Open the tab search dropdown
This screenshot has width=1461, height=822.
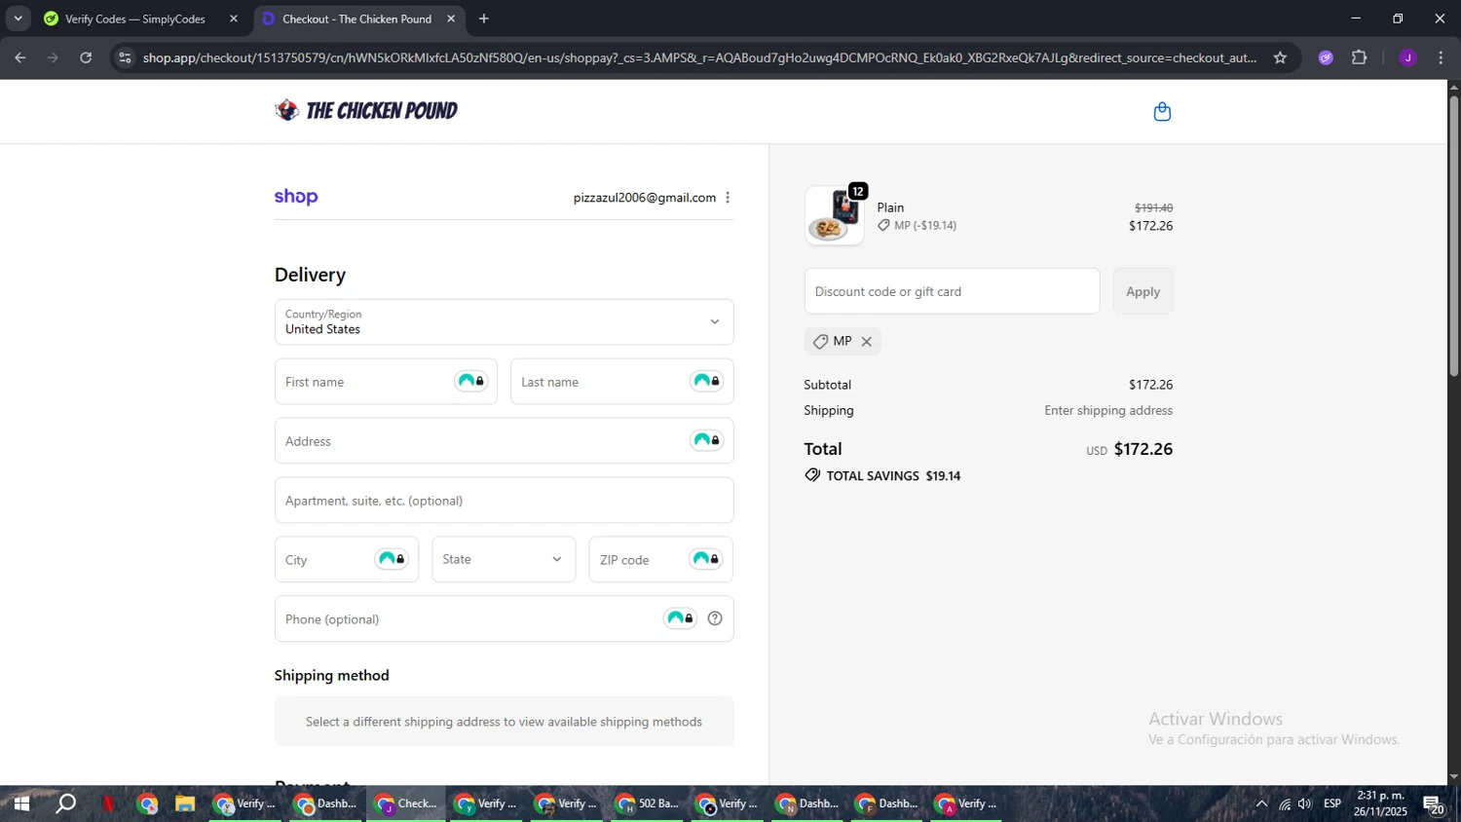[x=18, y=19]
